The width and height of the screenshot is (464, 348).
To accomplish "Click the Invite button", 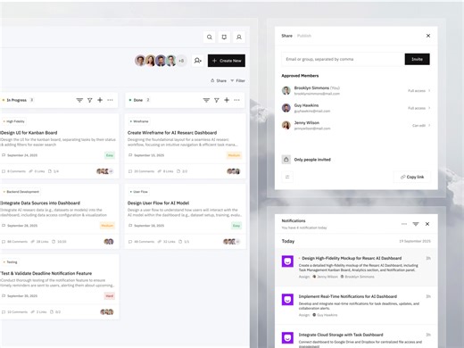I will tap(417, 59).
